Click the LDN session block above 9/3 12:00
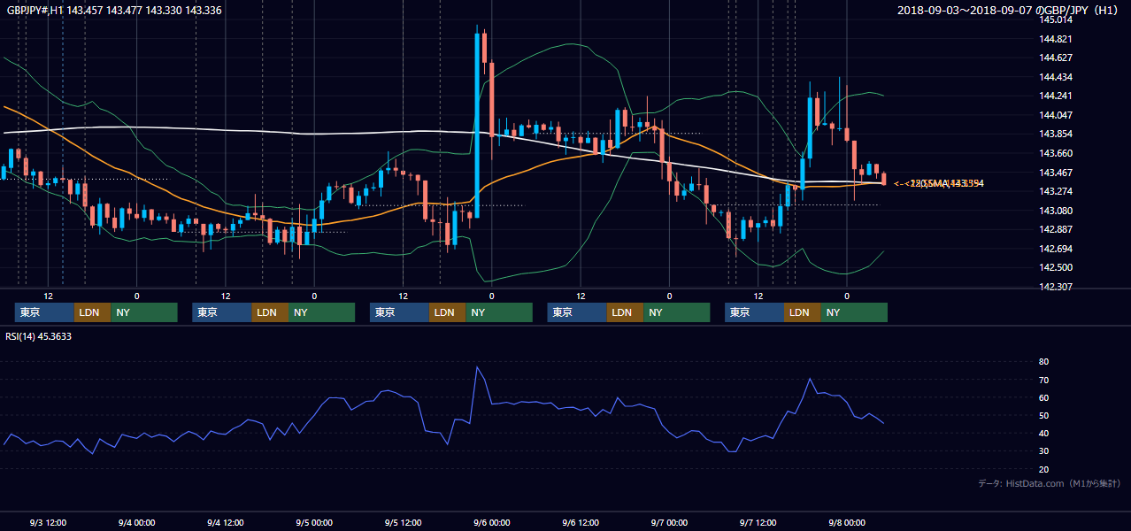Image resolution: width=1131 pixels, height=531 pixels. [x=92, y=312]
